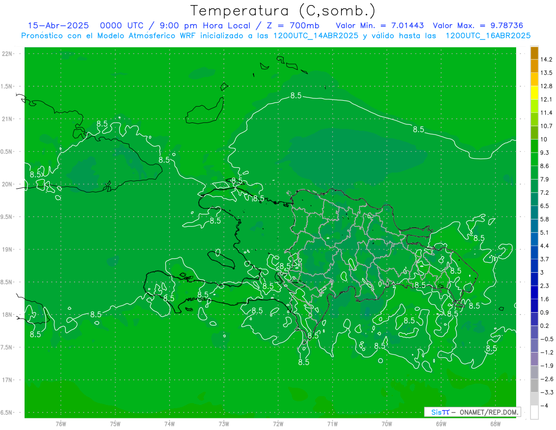Click the '72W' longitude axis label

pos(278,424)
